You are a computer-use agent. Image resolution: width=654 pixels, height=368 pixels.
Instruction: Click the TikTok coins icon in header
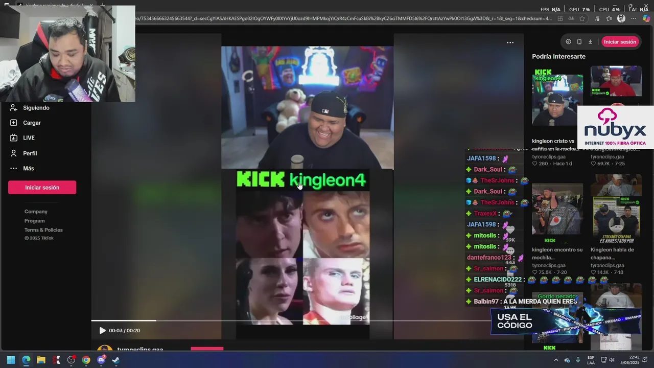coord(568,42)
